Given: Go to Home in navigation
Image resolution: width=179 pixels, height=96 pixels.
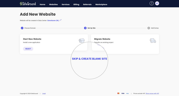Looking at the screenshot, I should click(x=42, y=5).
